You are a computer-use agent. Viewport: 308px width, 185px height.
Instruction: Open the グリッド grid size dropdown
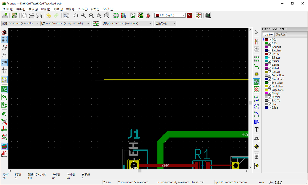coord(127,23)
